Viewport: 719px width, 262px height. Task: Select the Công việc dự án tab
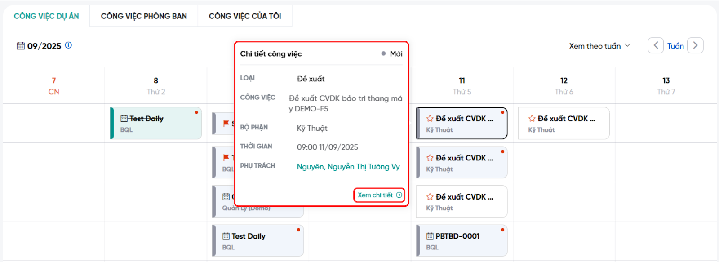point(46,16)
